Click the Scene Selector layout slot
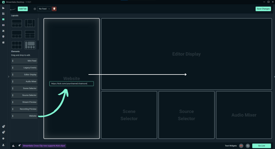 (129, 115)
